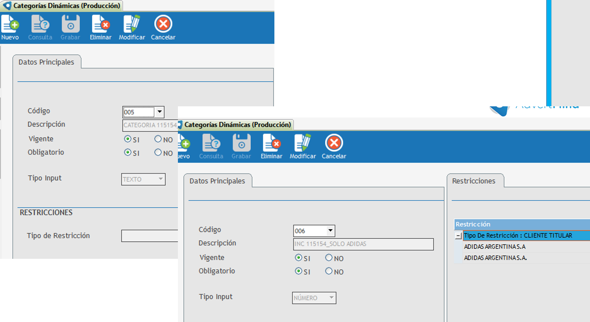Click Eliminar icon in the code 006 window

coord(271,143)
